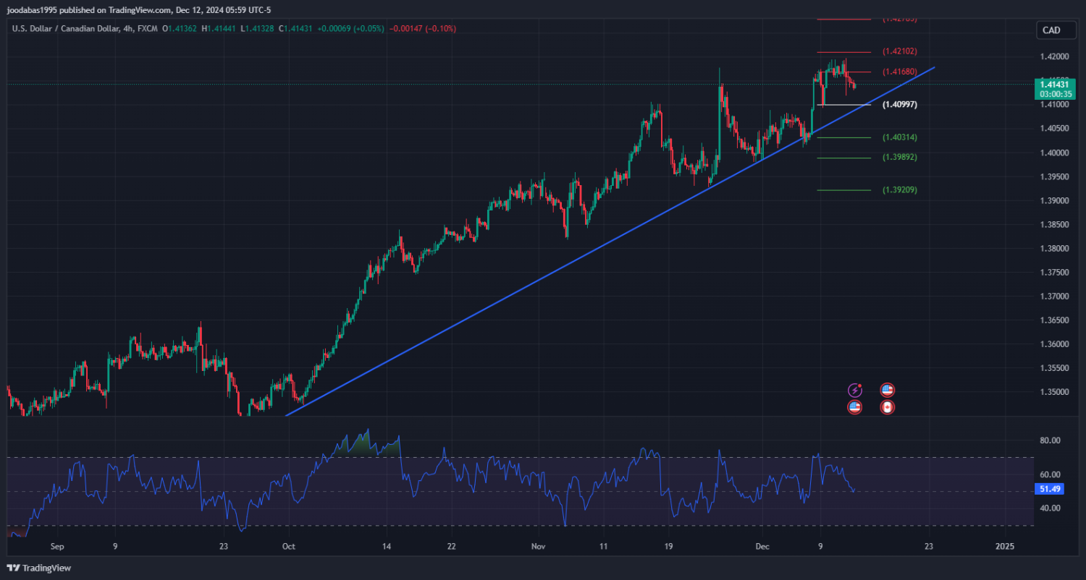
Task: Click the purple lightning bolt event icon
Action: (855, 391)
